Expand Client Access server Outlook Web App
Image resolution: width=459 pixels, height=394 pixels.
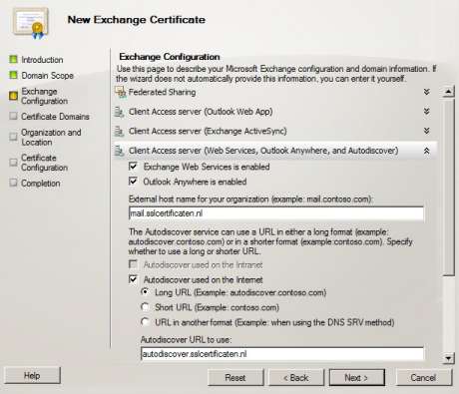(x=426, y=112)
